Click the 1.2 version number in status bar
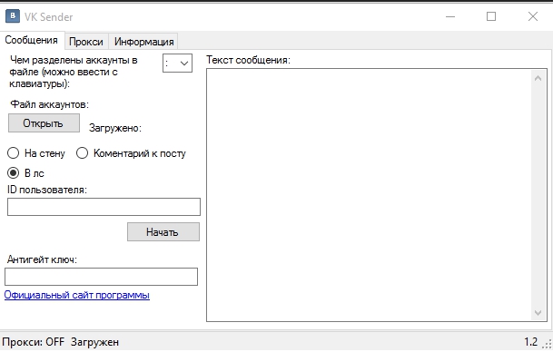 (x=530, y=342)
